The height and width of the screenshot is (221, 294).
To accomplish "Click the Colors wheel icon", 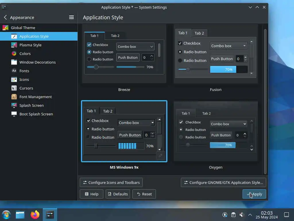I will point(14,54).
